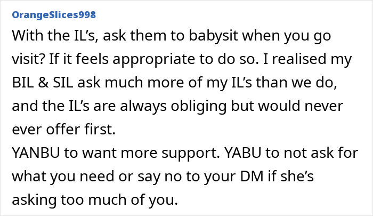Screen dimensions: 373x216
Task: Click the word "visit?" at line start
Action: coord(28,59)
